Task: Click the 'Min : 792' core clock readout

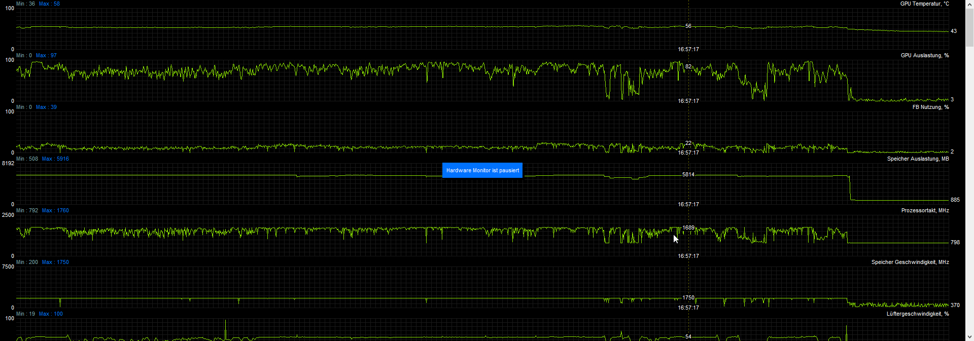Action: click(27, 210)
